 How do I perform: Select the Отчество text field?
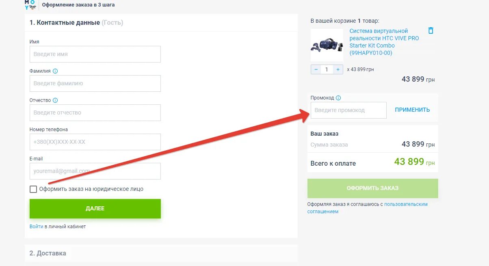[95, 112]
